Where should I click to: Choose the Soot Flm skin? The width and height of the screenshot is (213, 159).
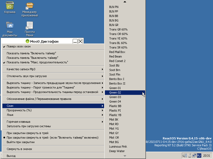tap(125, 74)
